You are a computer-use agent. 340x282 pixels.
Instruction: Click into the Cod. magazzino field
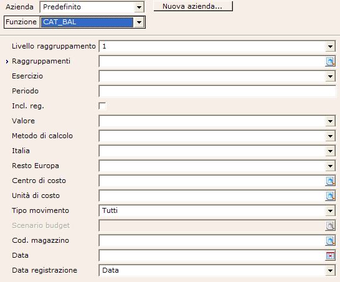212,240
